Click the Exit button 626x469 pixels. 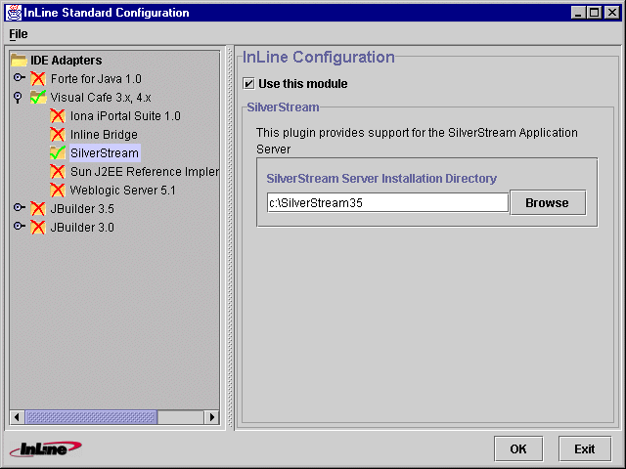(585, 449)
